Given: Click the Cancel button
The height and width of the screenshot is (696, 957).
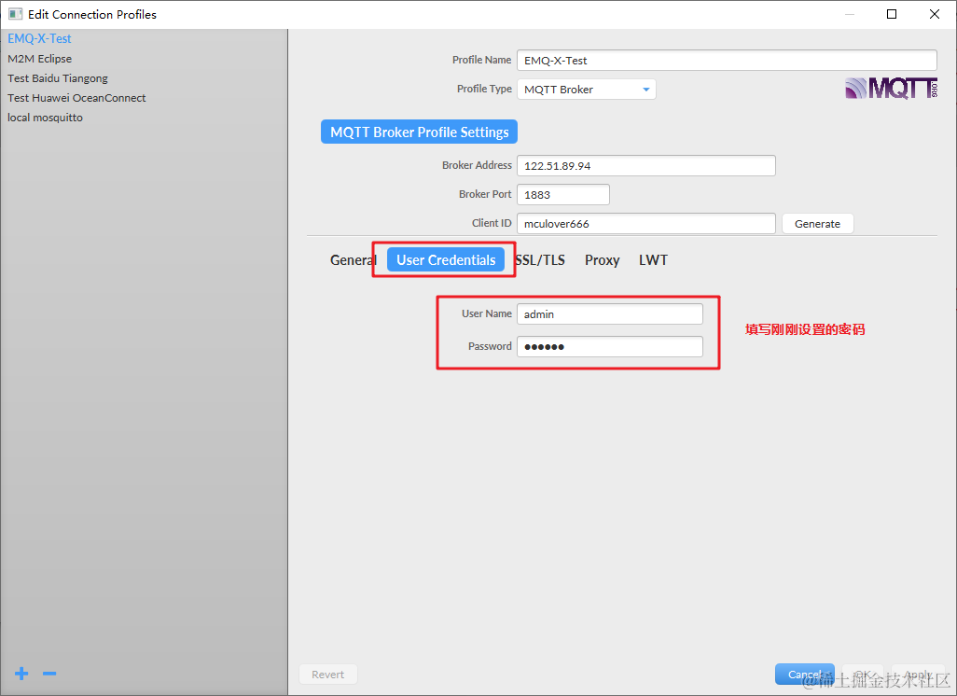Looking at the screenshot, I should point(804,675).
